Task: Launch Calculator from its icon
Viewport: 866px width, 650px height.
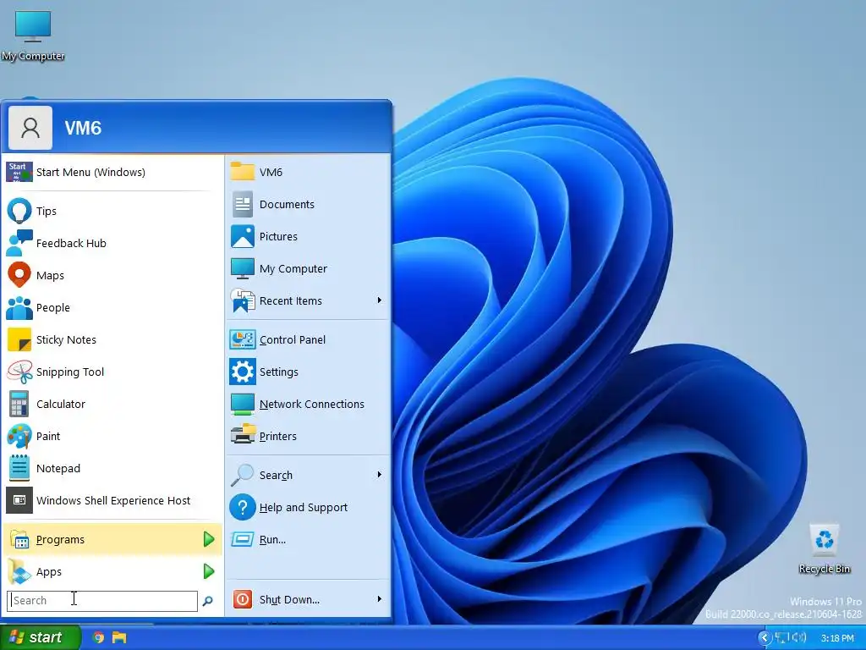Action: click(x=19, y=404)
